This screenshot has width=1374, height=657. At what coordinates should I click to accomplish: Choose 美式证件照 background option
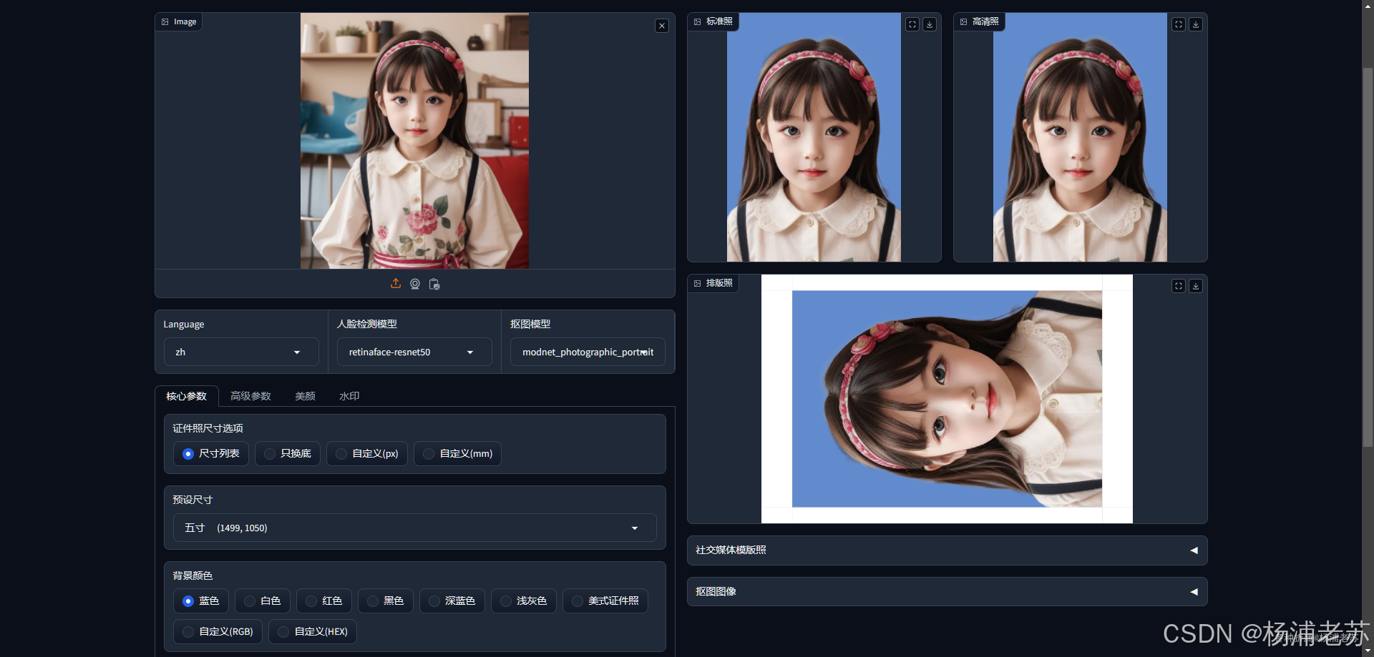pyautogui.click(x=605, y=601)
